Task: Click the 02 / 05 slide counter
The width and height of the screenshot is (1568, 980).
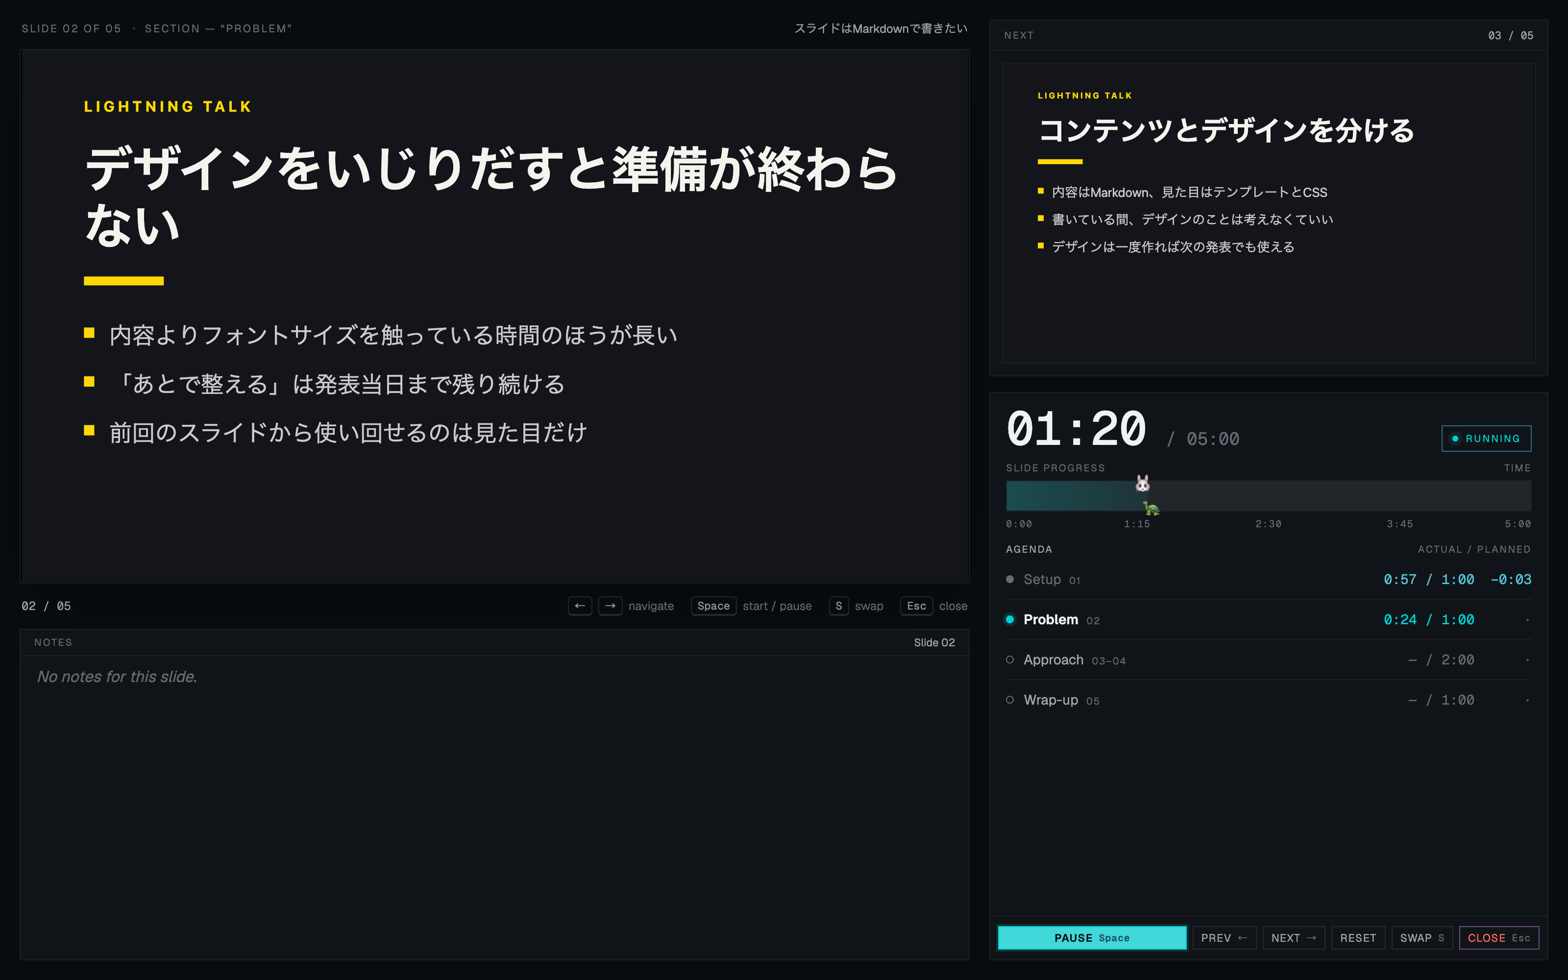Action: pos(46,606)
